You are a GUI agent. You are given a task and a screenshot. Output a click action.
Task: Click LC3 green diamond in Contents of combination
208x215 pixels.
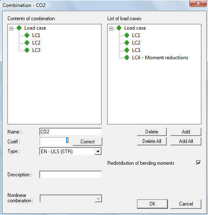(27, 50)
